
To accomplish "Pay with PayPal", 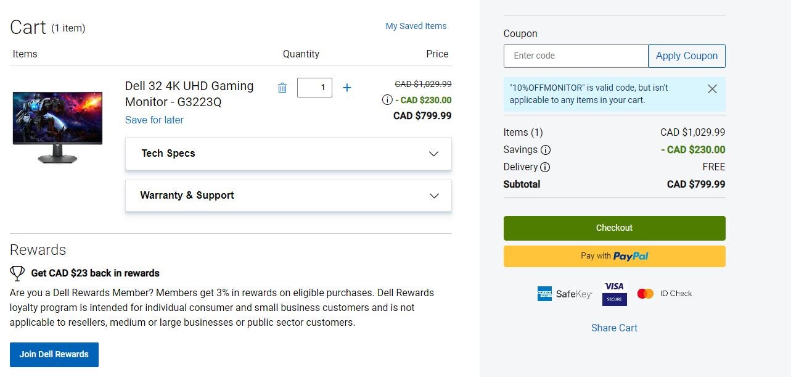I will (x=614, y=255).
